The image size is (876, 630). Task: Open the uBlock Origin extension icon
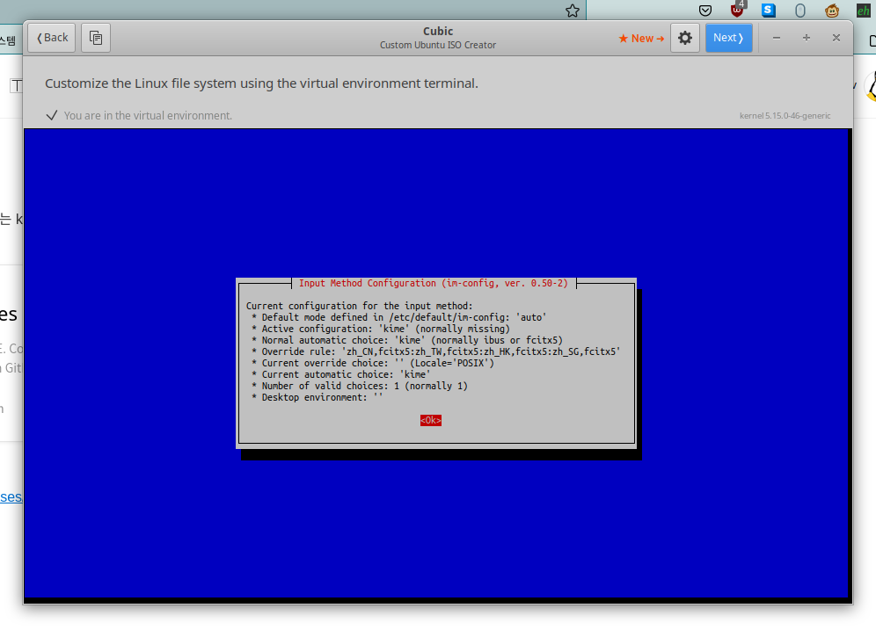tap(737, 10)
